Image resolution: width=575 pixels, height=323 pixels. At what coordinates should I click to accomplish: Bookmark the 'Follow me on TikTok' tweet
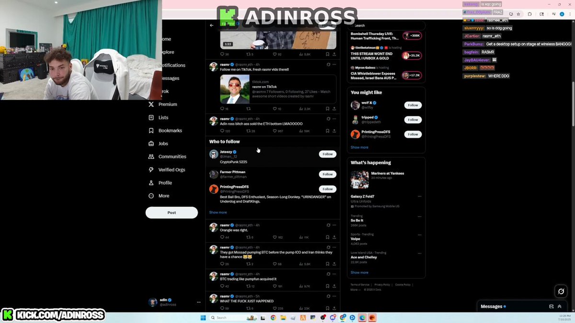coord(327,109)
